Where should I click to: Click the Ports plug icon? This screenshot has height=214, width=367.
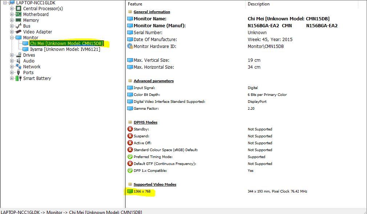pyautogui.click(x=19, y=73)
